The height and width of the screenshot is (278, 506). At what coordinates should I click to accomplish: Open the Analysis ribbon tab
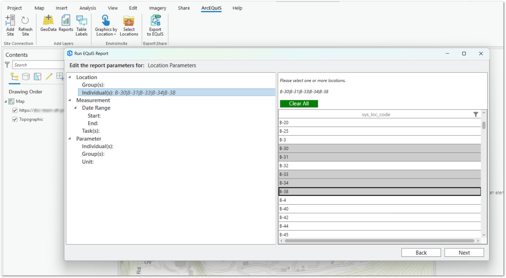[88, 8]
